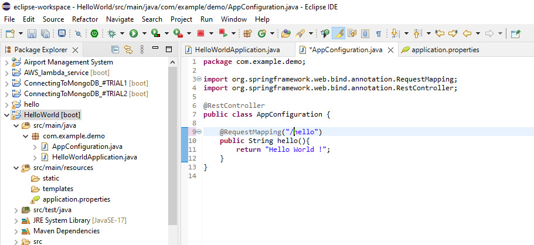Open the Run dropdown arrow

pyautogui.click(x=144, y=33)
